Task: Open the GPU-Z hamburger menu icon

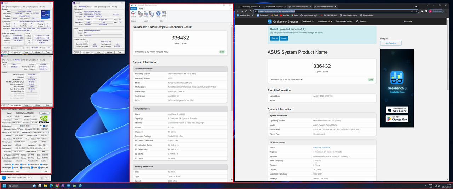Action: 49,109
